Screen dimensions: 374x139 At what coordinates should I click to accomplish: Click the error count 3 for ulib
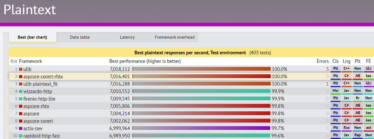pyautogui.click(x=327, y=69)
